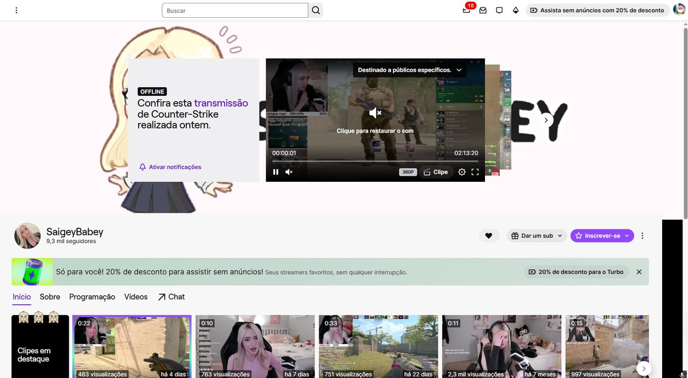The height and width of the screenshot is (378, 688).
Task: Click the 00:00:01 elapsed time text
Action: (x=284, y=153)
